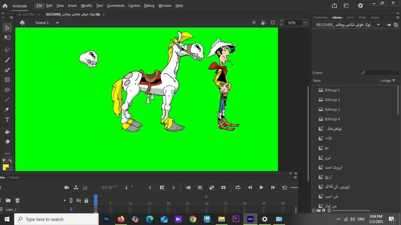Click the Animate Home icon
The width and height of the screenshot is (401, 225).
[x=5, y=6]
